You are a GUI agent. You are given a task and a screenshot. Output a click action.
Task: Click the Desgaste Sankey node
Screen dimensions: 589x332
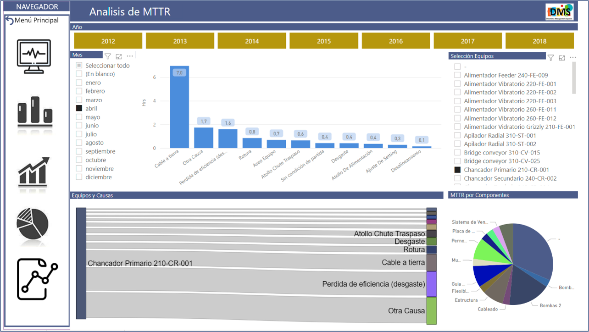(431, 241)
